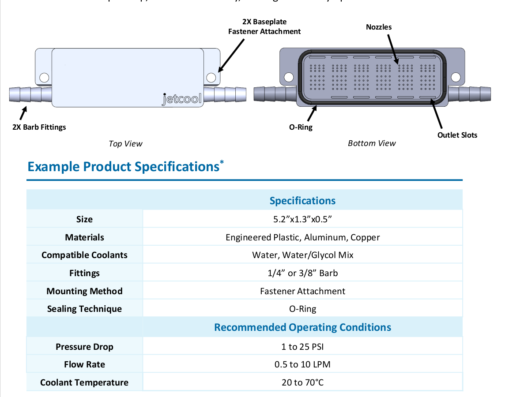The height and width of the screenshot is (397, 505).
Task: Select the 'Size' row label
Action: point(84,219)
